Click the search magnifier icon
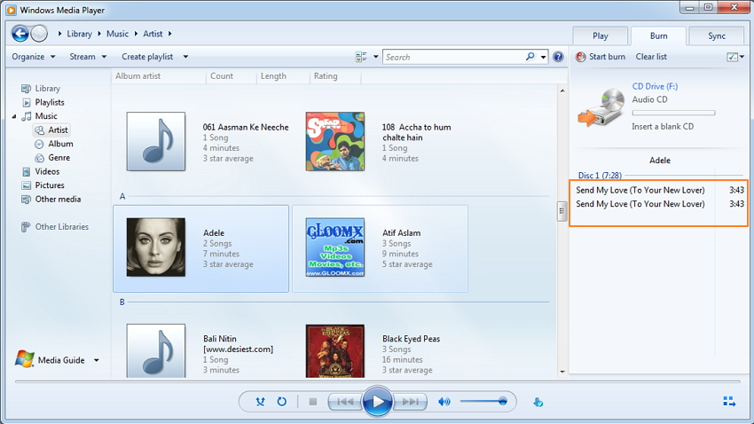 (x=530, y=57)
